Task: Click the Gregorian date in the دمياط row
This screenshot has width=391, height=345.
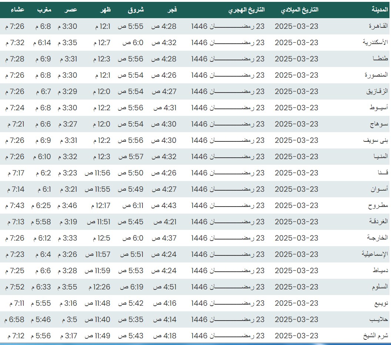Action: (296, 271)
